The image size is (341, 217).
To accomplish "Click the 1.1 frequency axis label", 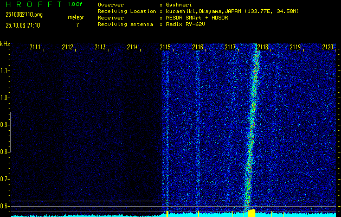I will 5,71.
